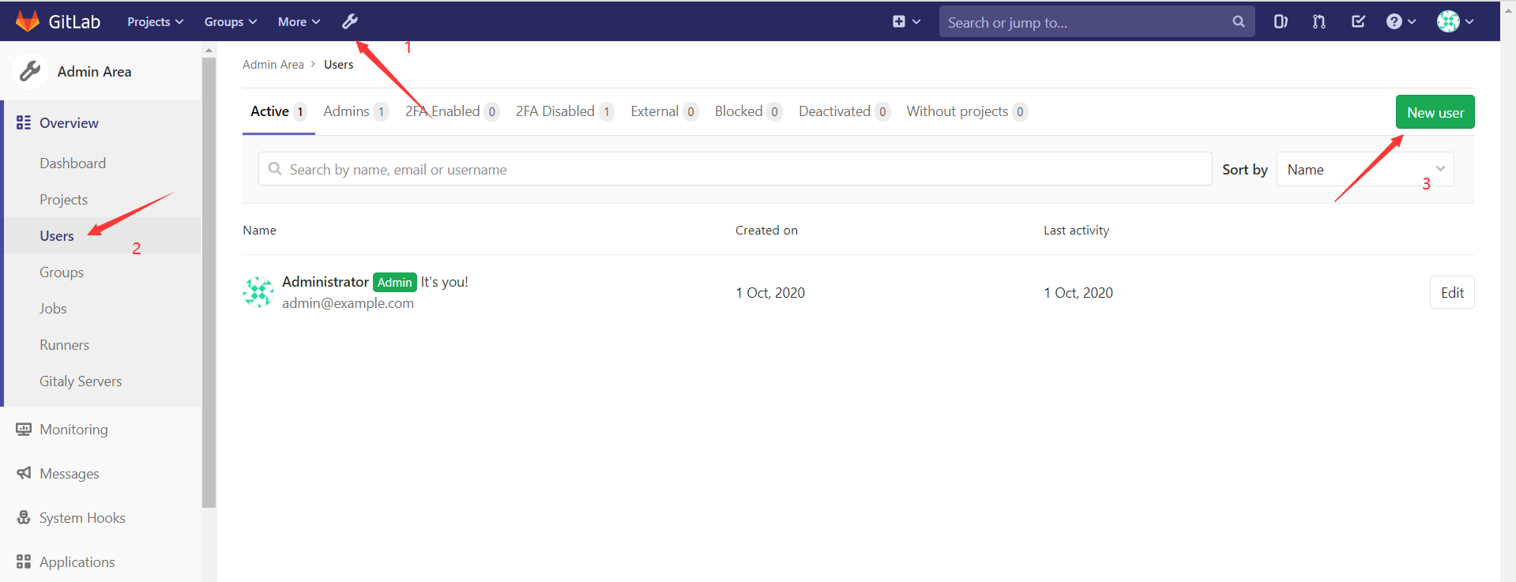Open the Issues icon in top bar
Screen dimensions: 1516x582
click(x=1281, y=21)
